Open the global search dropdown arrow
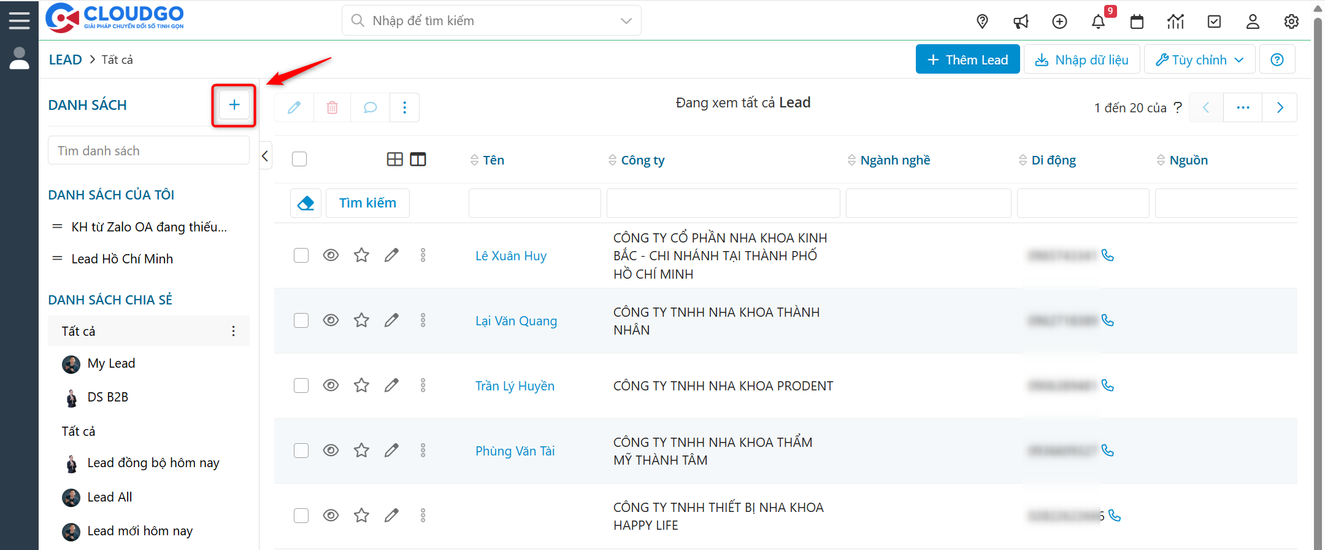 pyautogui.click(x=626, y=21)
